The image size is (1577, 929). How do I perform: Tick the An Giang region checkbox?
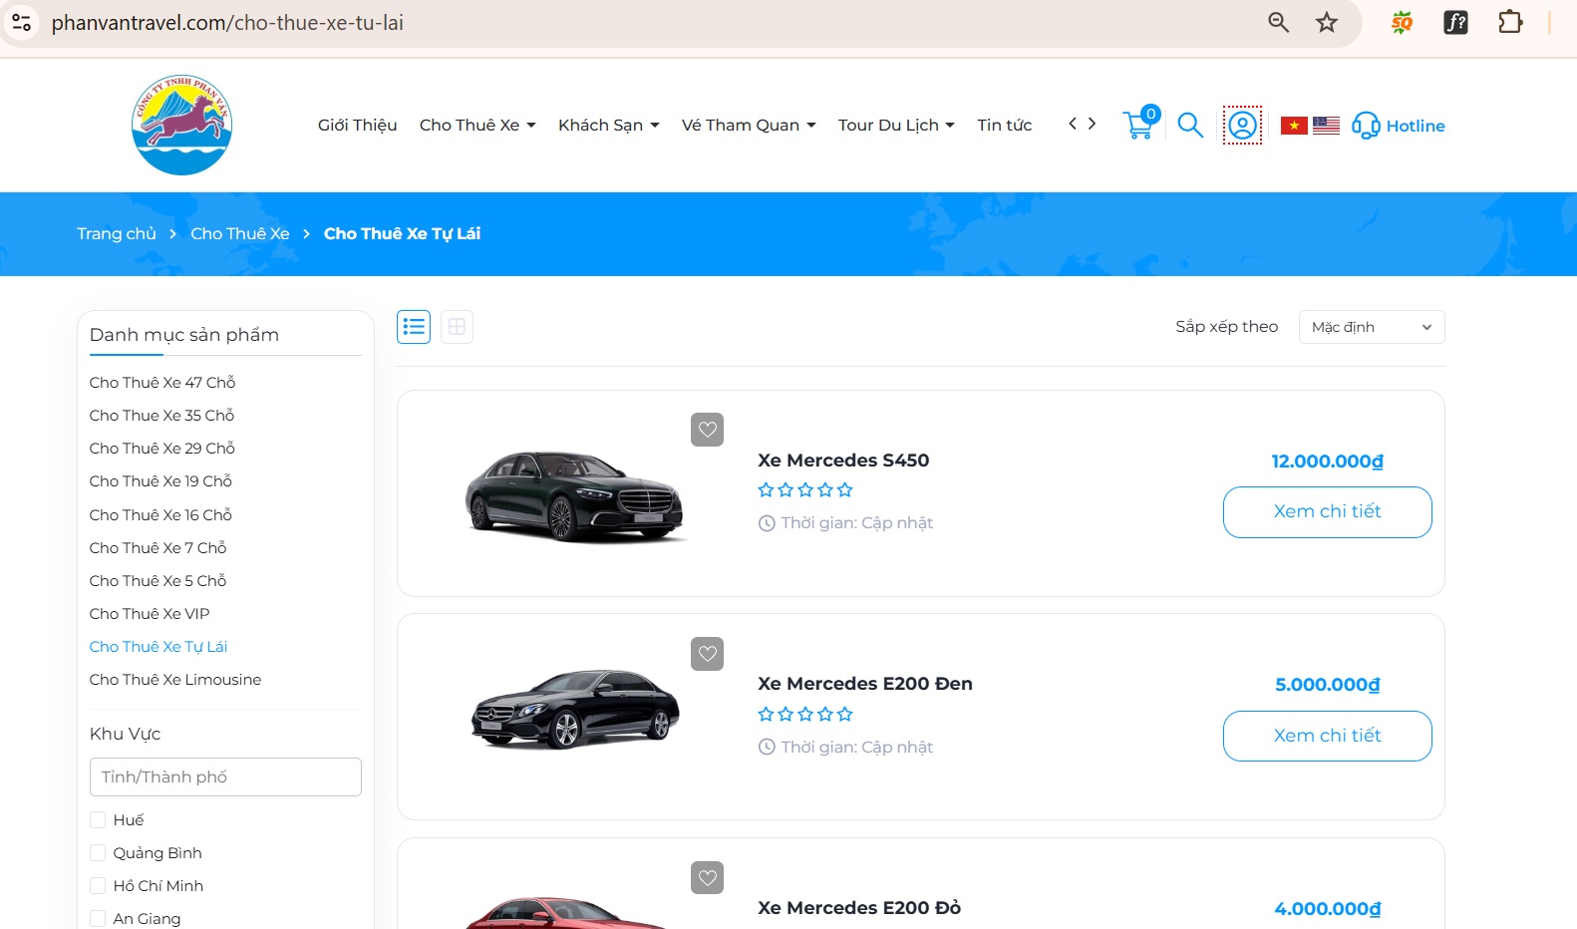point(98,918)
